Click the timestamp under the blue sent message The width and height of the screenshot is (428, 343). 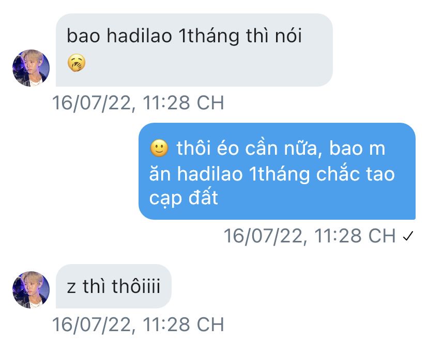tap(310, 236)
